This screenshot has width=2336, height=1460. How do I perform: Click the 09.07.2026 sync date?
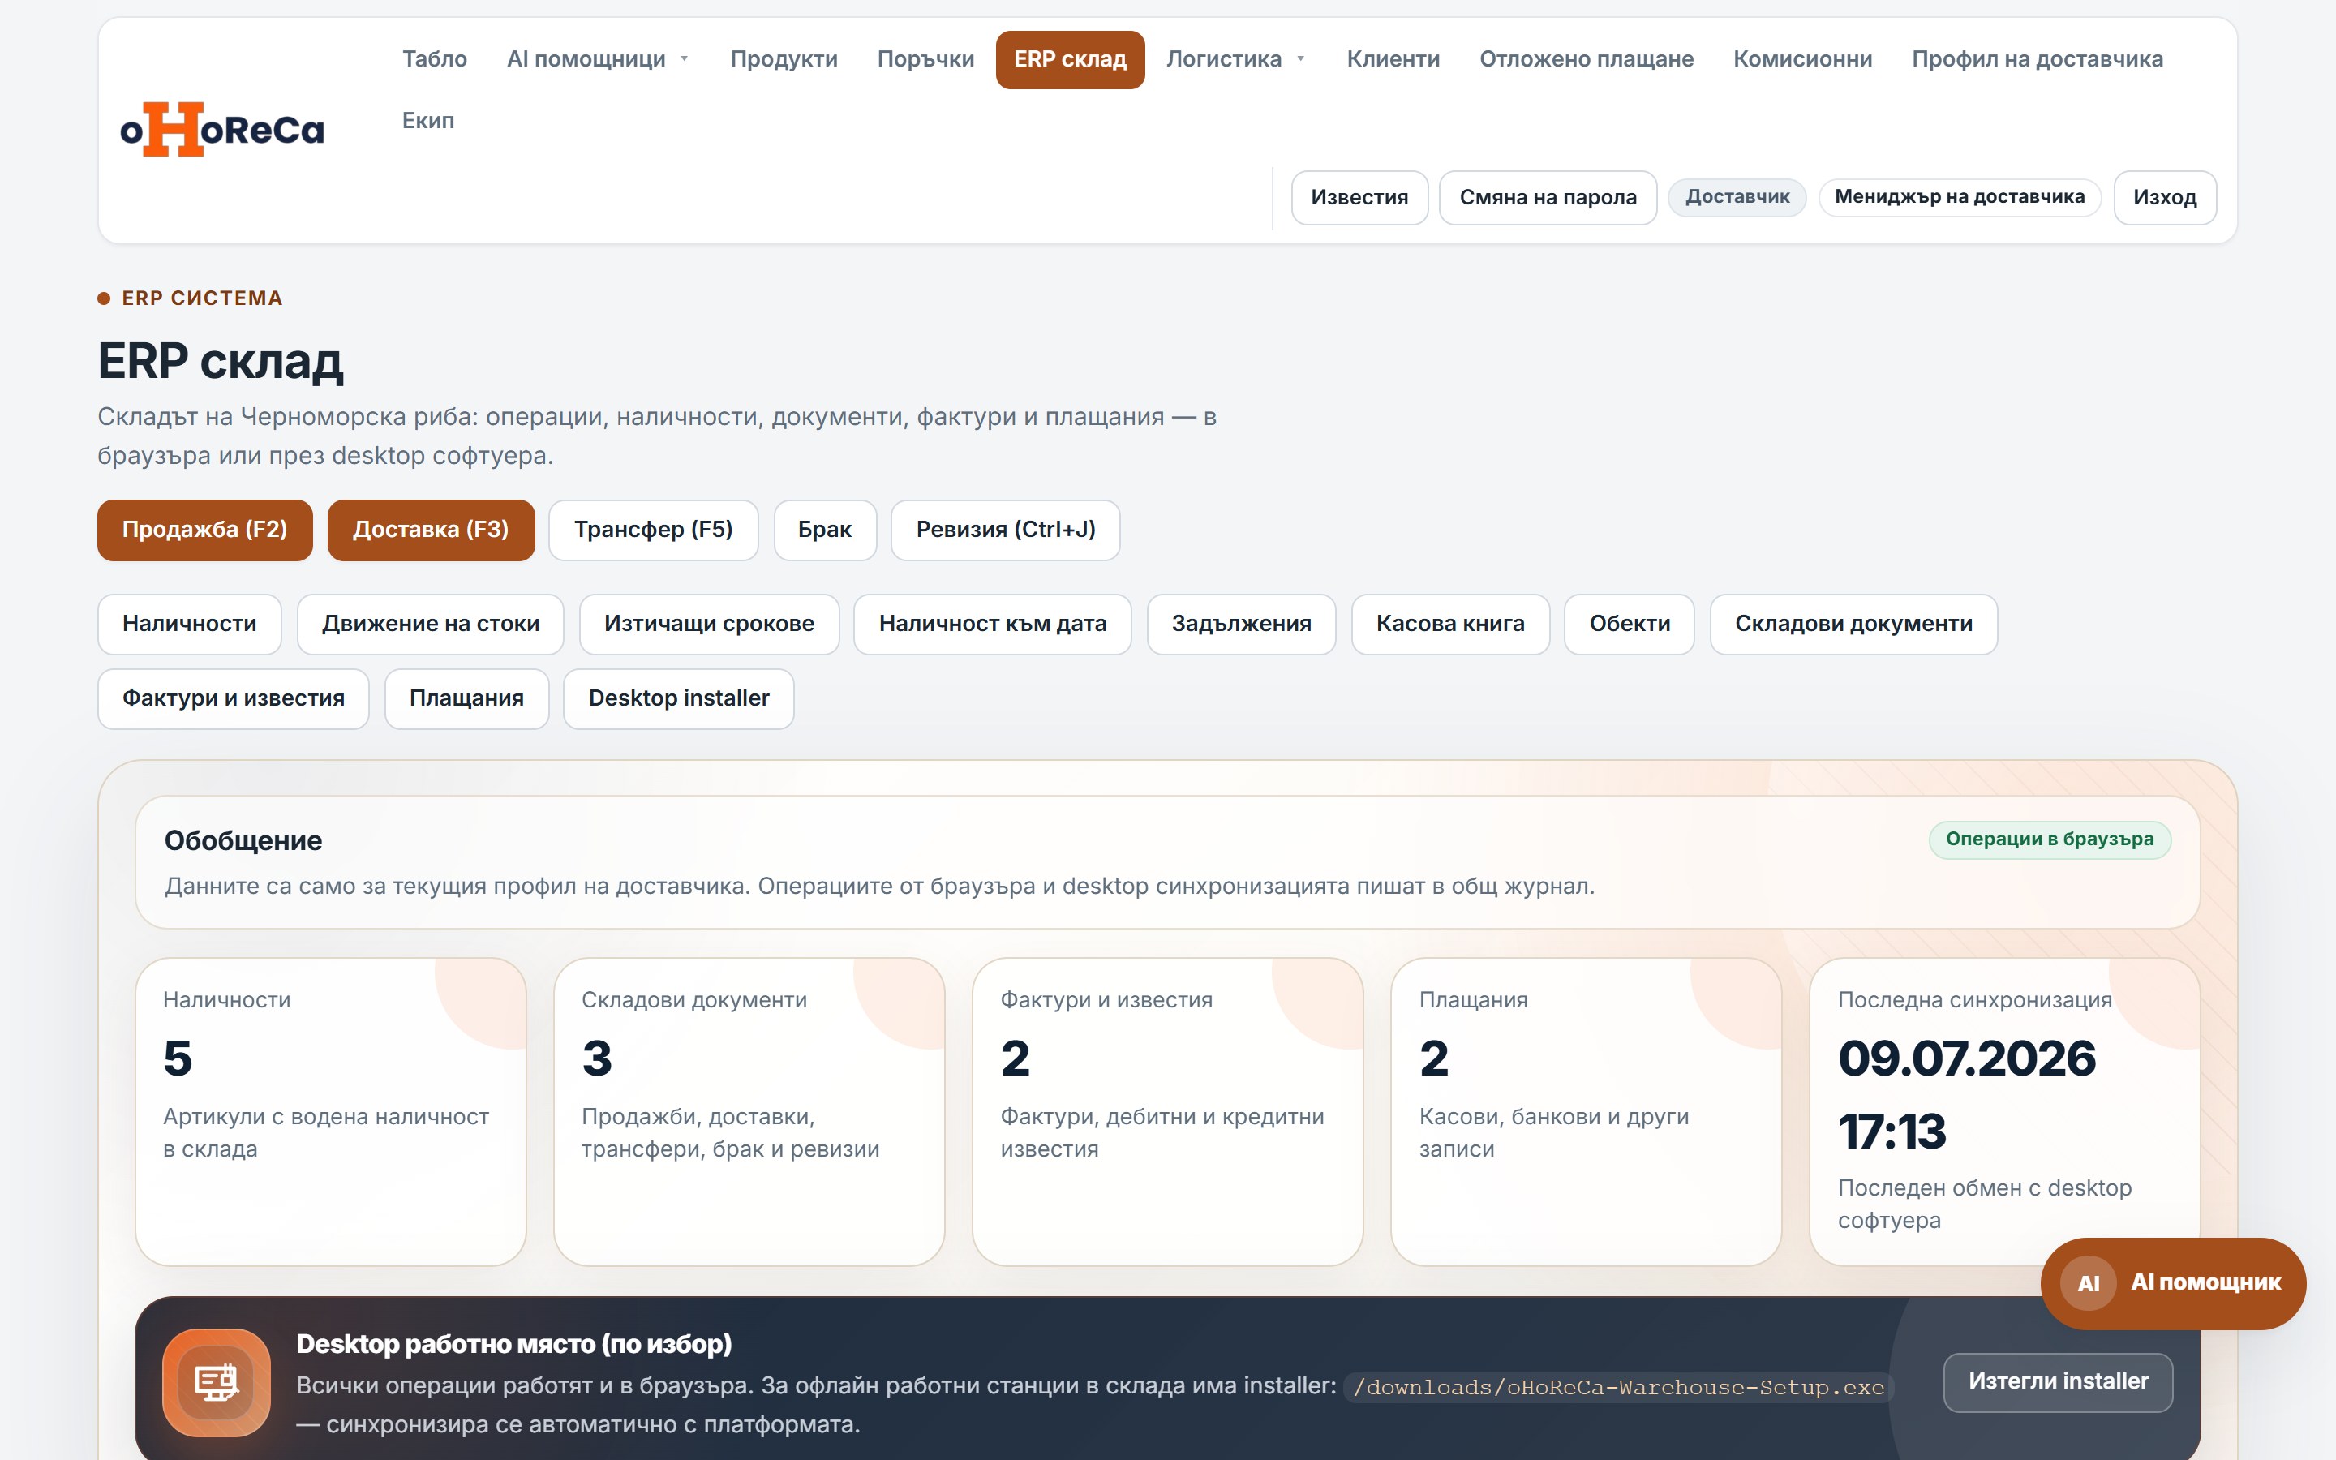(1966, 1058)
